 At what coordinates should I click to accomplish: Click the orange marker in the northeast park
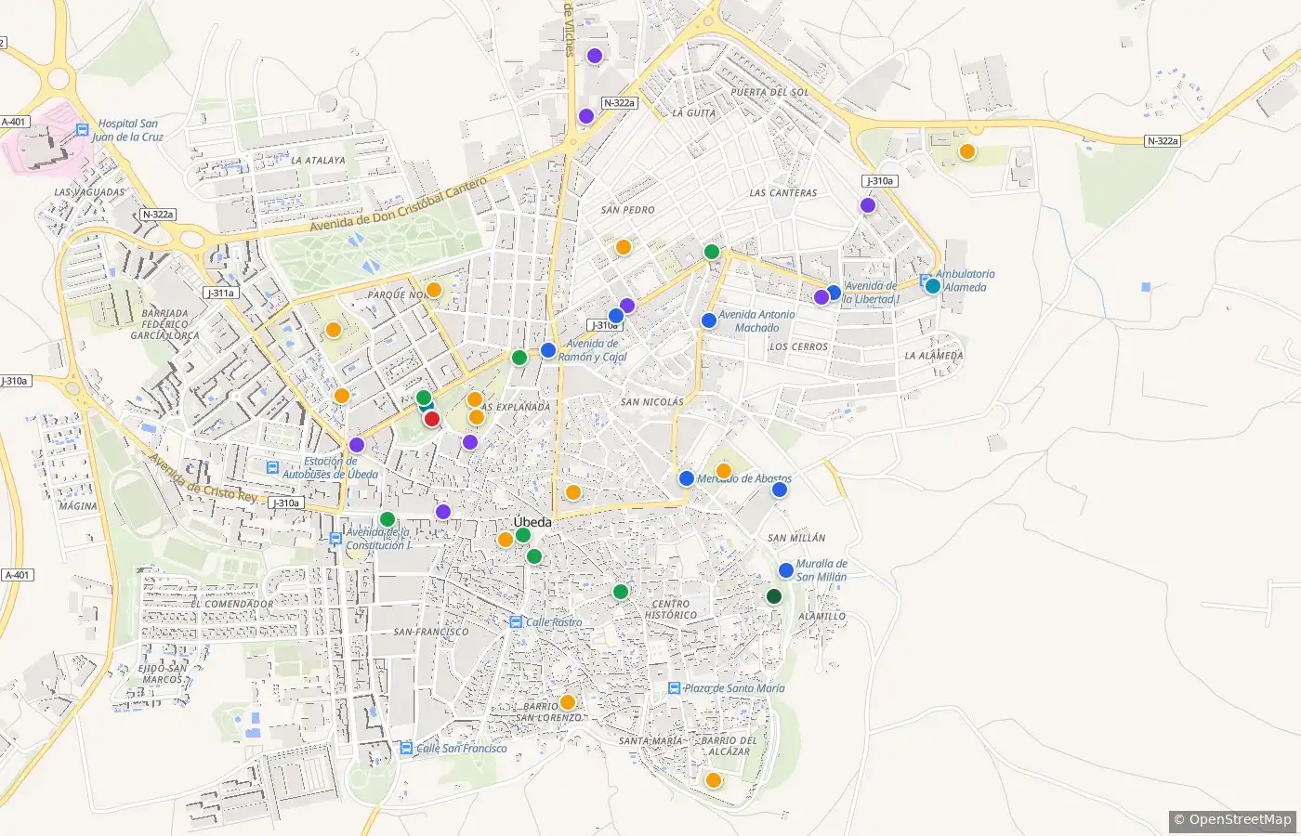[x=967, y=151]
